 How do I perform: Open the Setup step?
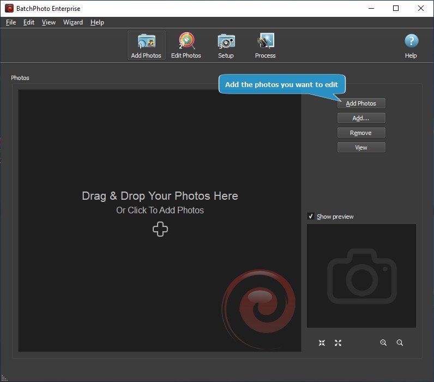pos(226,45)
